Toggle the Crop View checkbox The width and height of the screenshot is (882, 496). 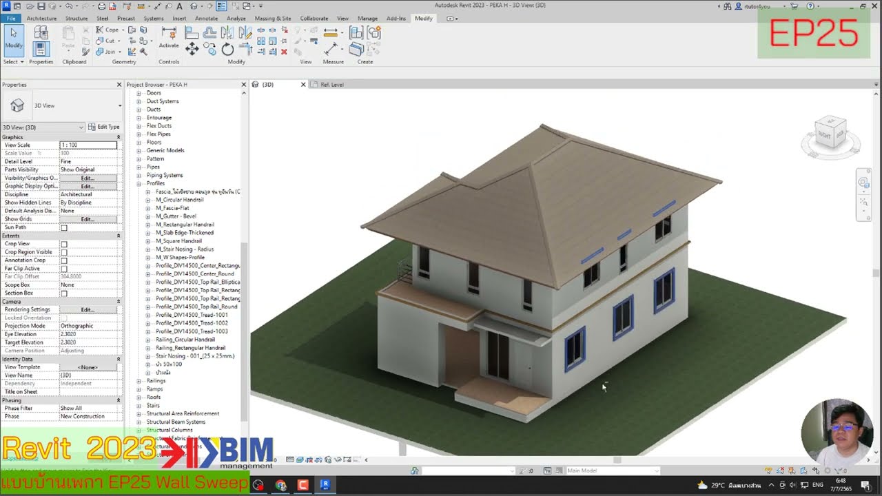click(64, 244)
